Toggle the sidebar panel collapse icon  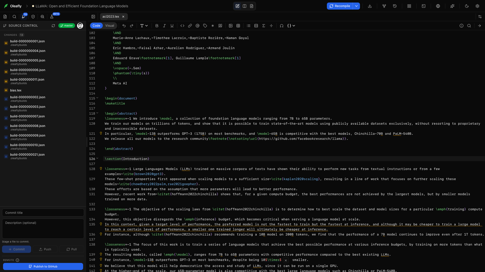tap(93, 17)
